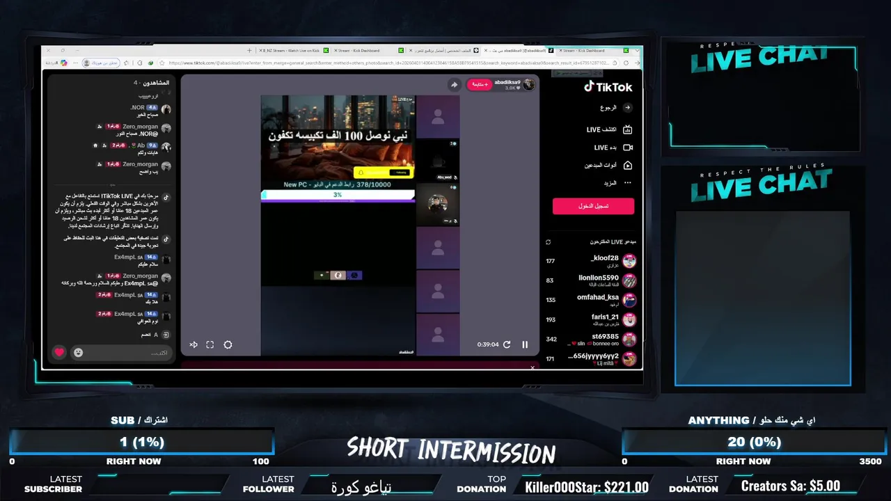The width and height of the screenshot is (891, 501).
Task: Click the 0:39:04 stream timer
Action: [x=488, y=344]
